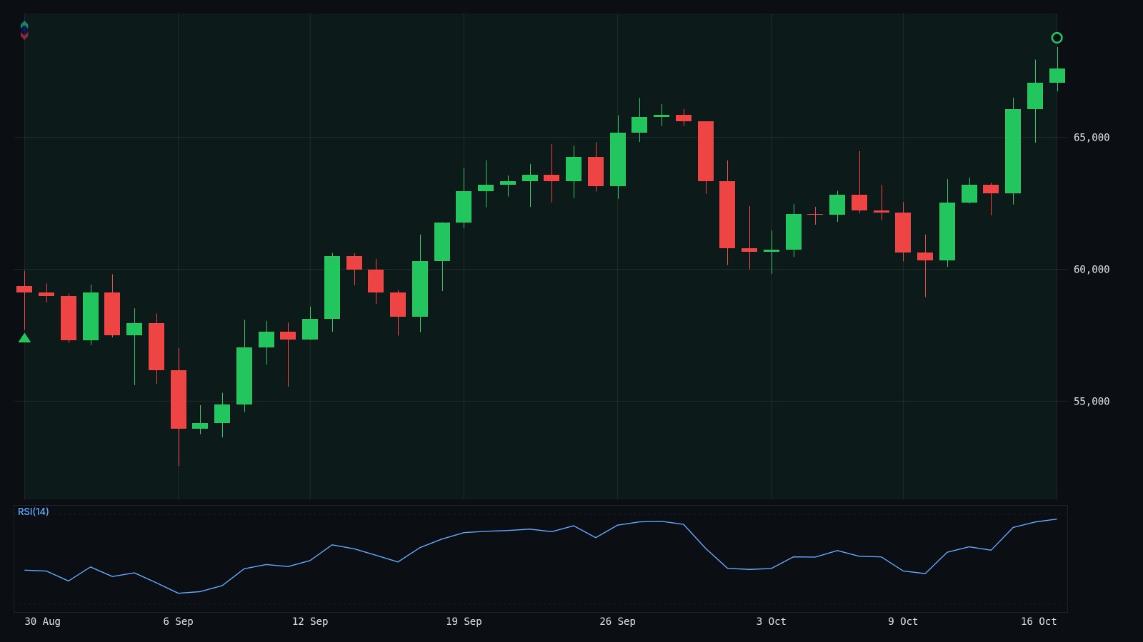This screenshot has width=1143, height=642.
Task: Click the 19 Sep date label
Action: click(x=464, y=621)
